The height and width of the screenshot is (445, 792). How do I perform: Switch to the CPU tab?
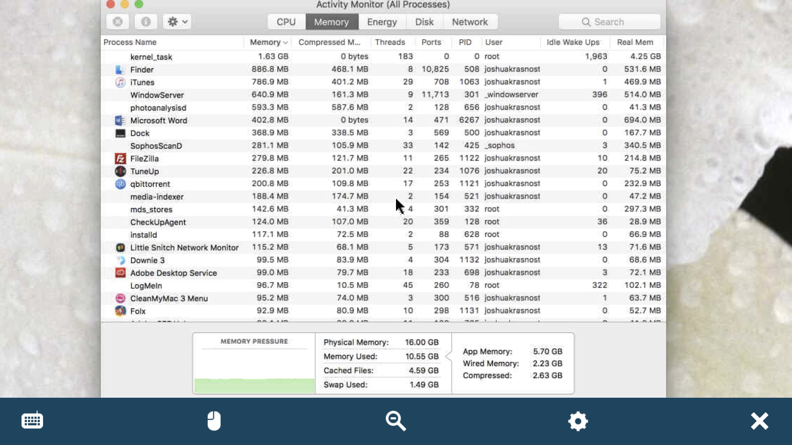pyautogui.click(x=286, y=22)
